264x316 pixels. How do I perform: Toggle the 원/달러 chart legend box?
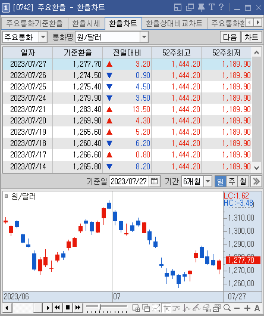click(6, 196)
